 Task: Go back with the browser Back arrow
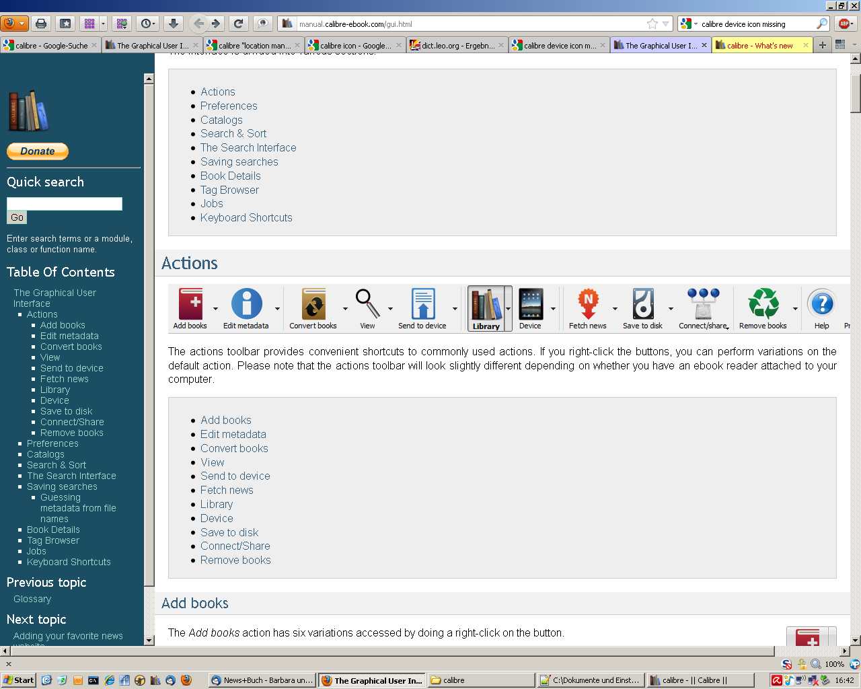coord(199,24)
